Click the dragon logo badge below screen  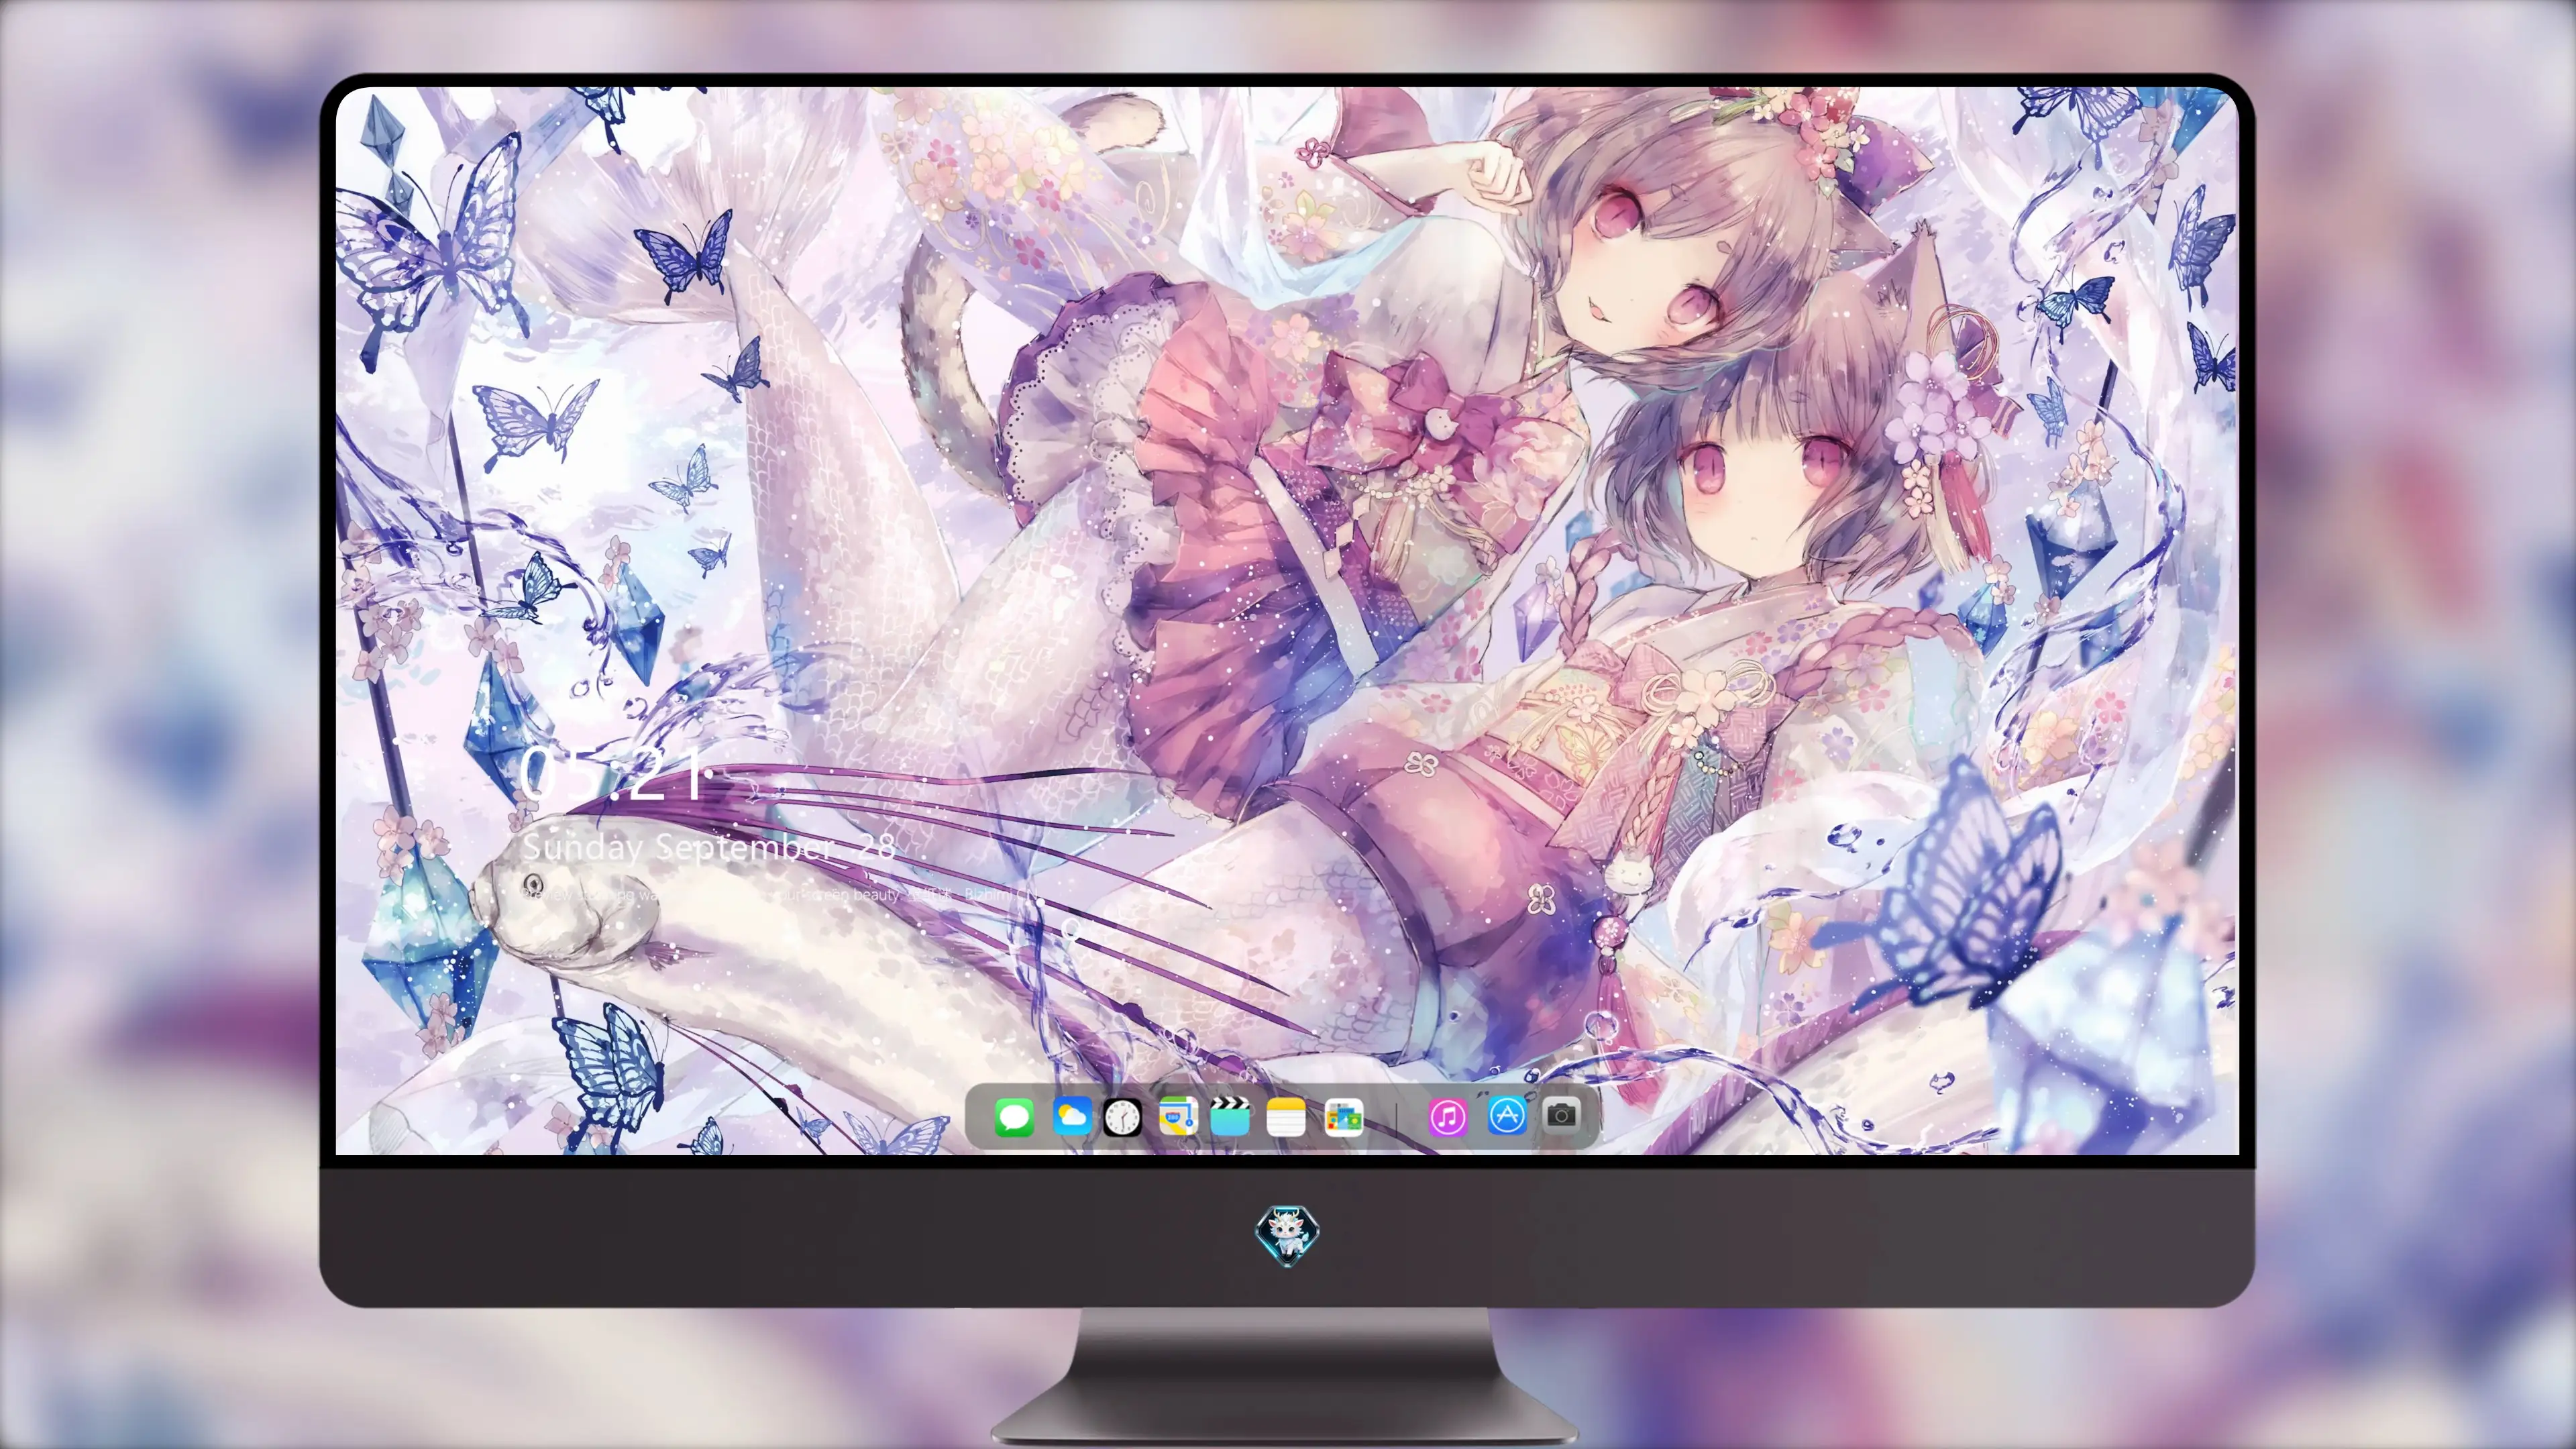[x=1287, y=1236]
